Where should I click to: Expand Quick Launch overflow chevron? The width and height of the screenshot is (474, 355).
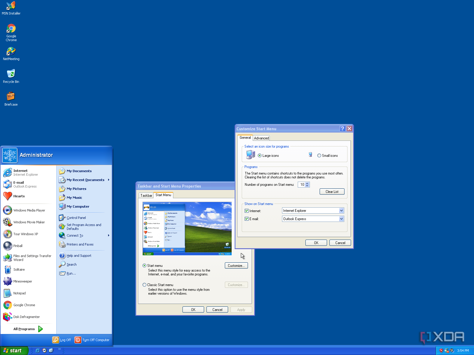(60, 349)
